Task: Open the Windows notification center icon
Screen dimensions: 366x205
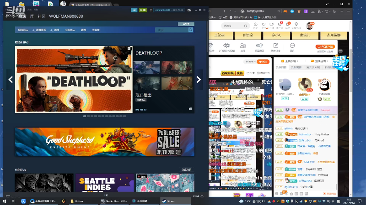Action: [360, 201]
